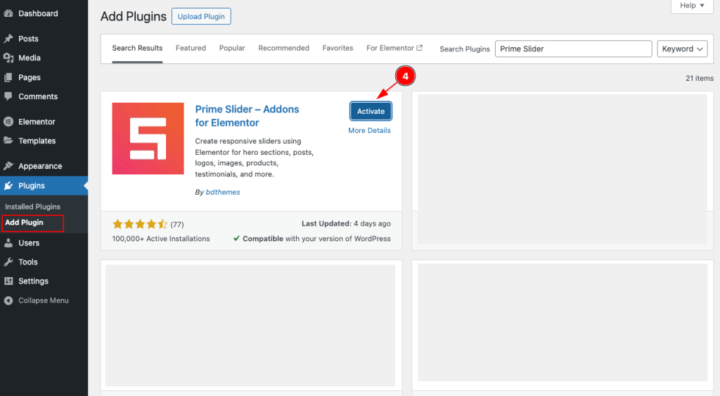Screen dimensions: 720x396
Task: Open the For Elementor external link tab
Action: click(x=394, y=49)
